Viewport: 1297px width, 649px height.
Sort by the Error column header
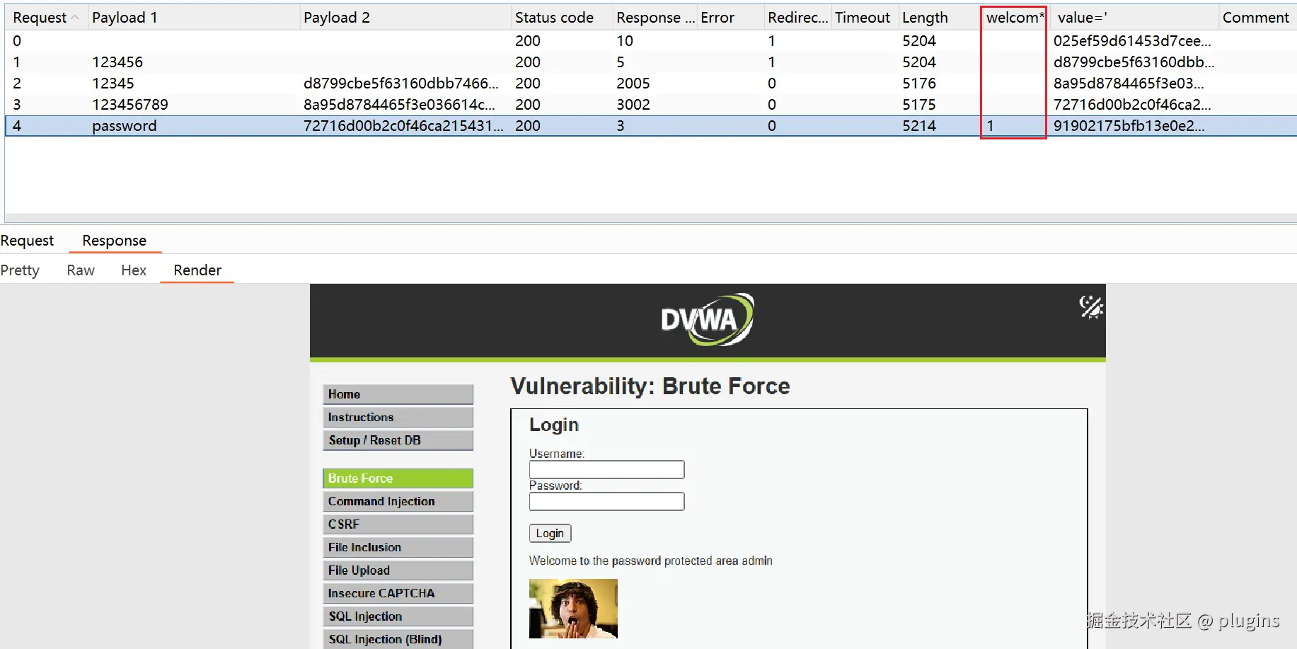[730, 18]
